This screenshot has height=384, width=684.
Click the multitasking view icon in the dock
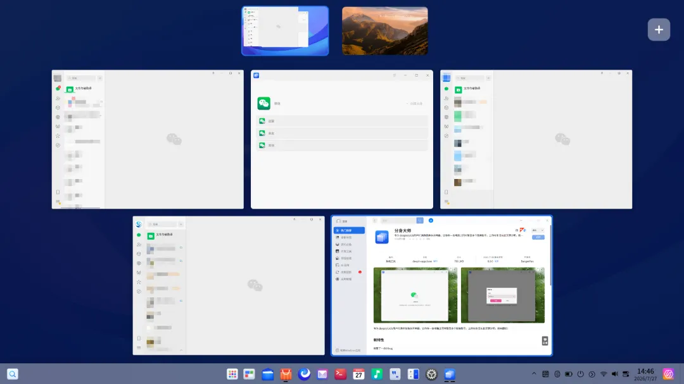coord(249,374)
